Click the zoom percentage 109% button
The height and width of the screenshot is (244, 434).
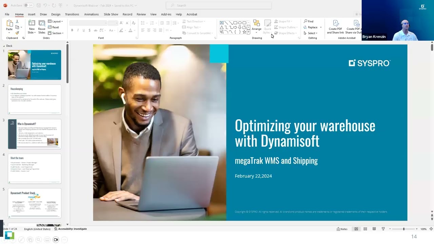click(x=423, y=229)
